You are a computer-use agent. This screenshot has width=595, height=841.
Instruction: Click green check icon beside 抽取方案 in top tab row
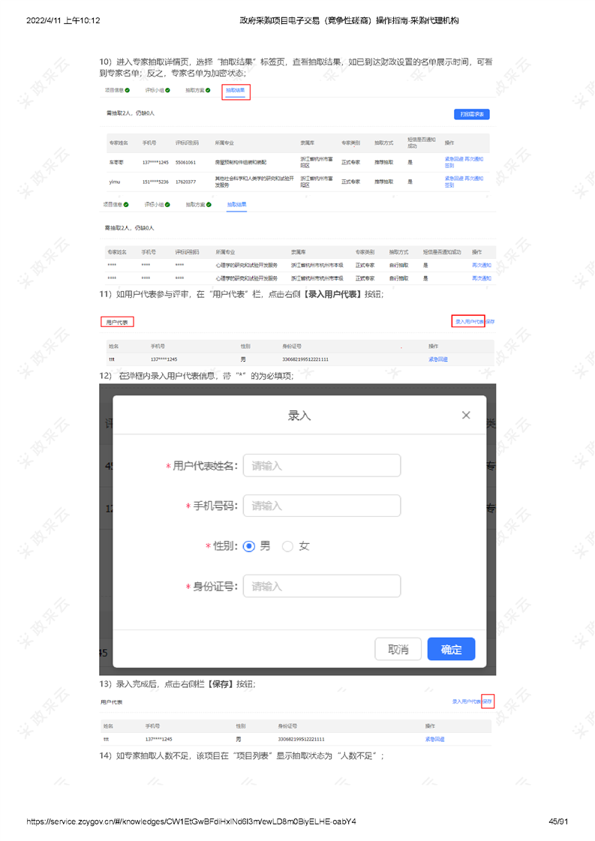click(x=208, y=90)
